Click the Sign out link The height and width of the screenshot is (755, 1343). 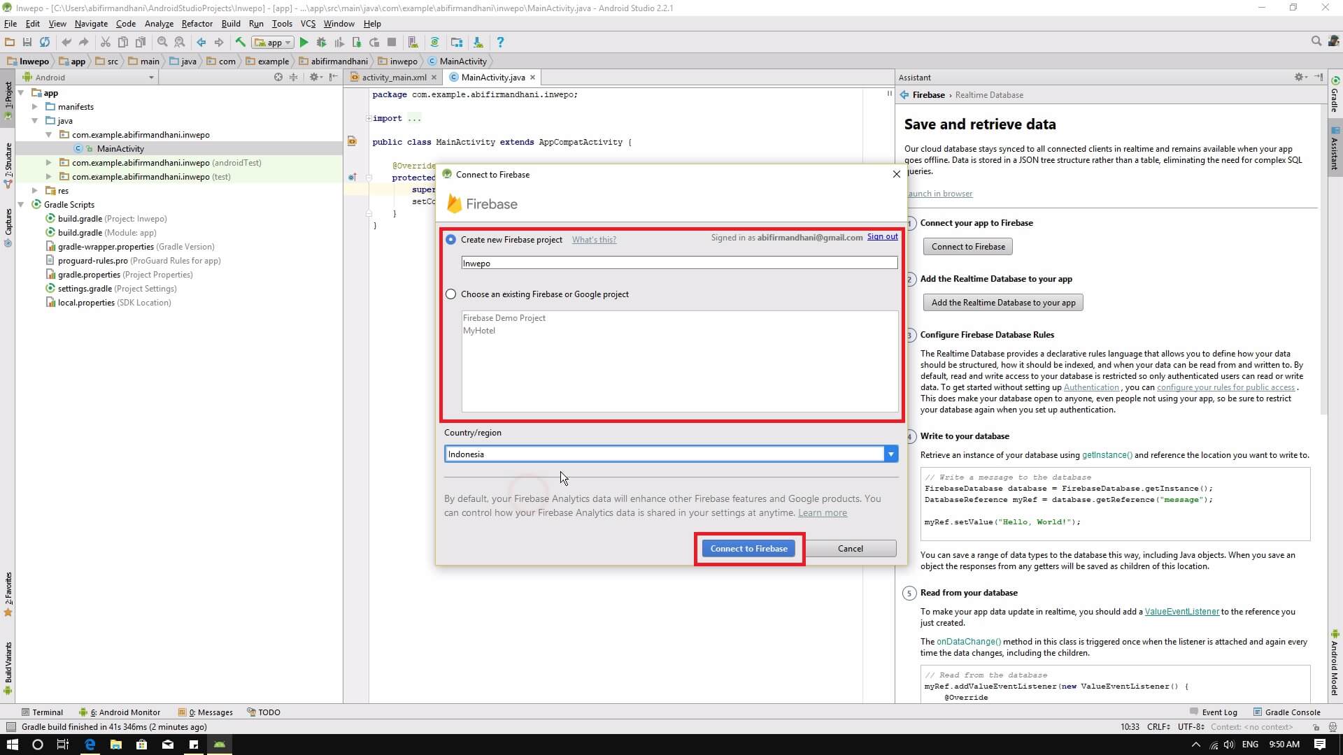pos(882,237)
